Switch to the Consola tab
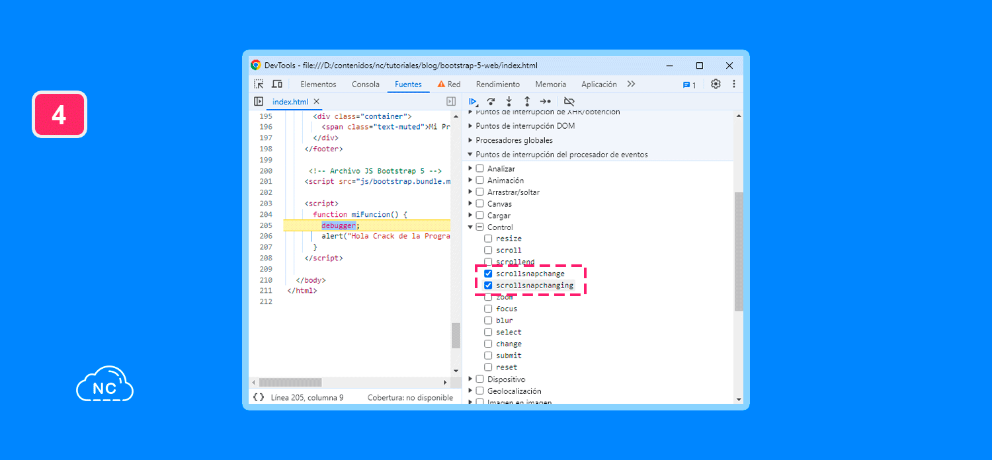 coord(366,84)
